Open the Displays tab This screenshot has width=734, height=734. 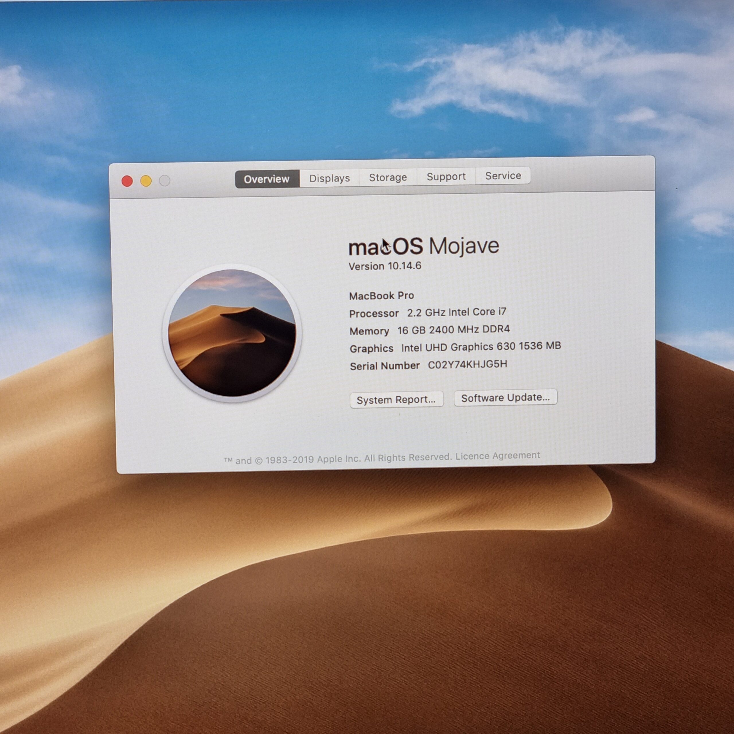tap(329, 178)
